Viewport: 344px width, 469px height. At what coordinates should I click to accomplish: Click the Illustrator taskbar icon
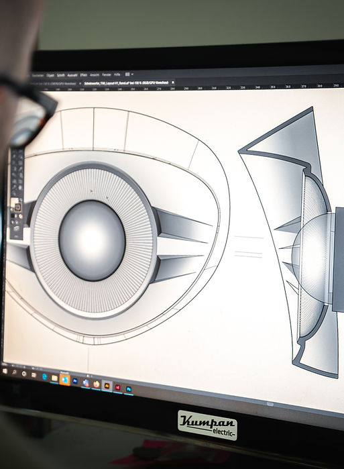coord(107,386)
